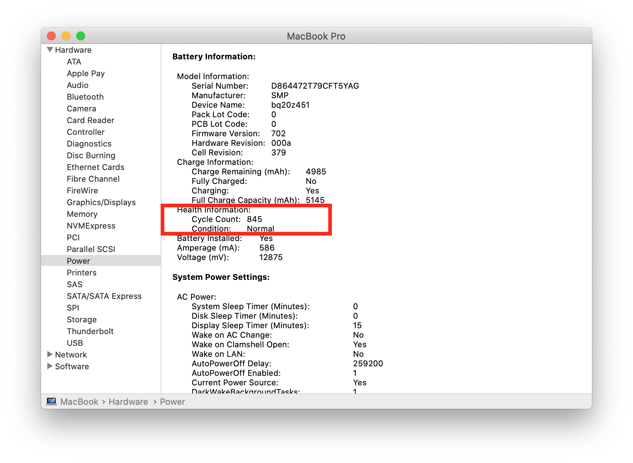Open the SPI section
Screen dimensions: 633x463
(73, 308)
